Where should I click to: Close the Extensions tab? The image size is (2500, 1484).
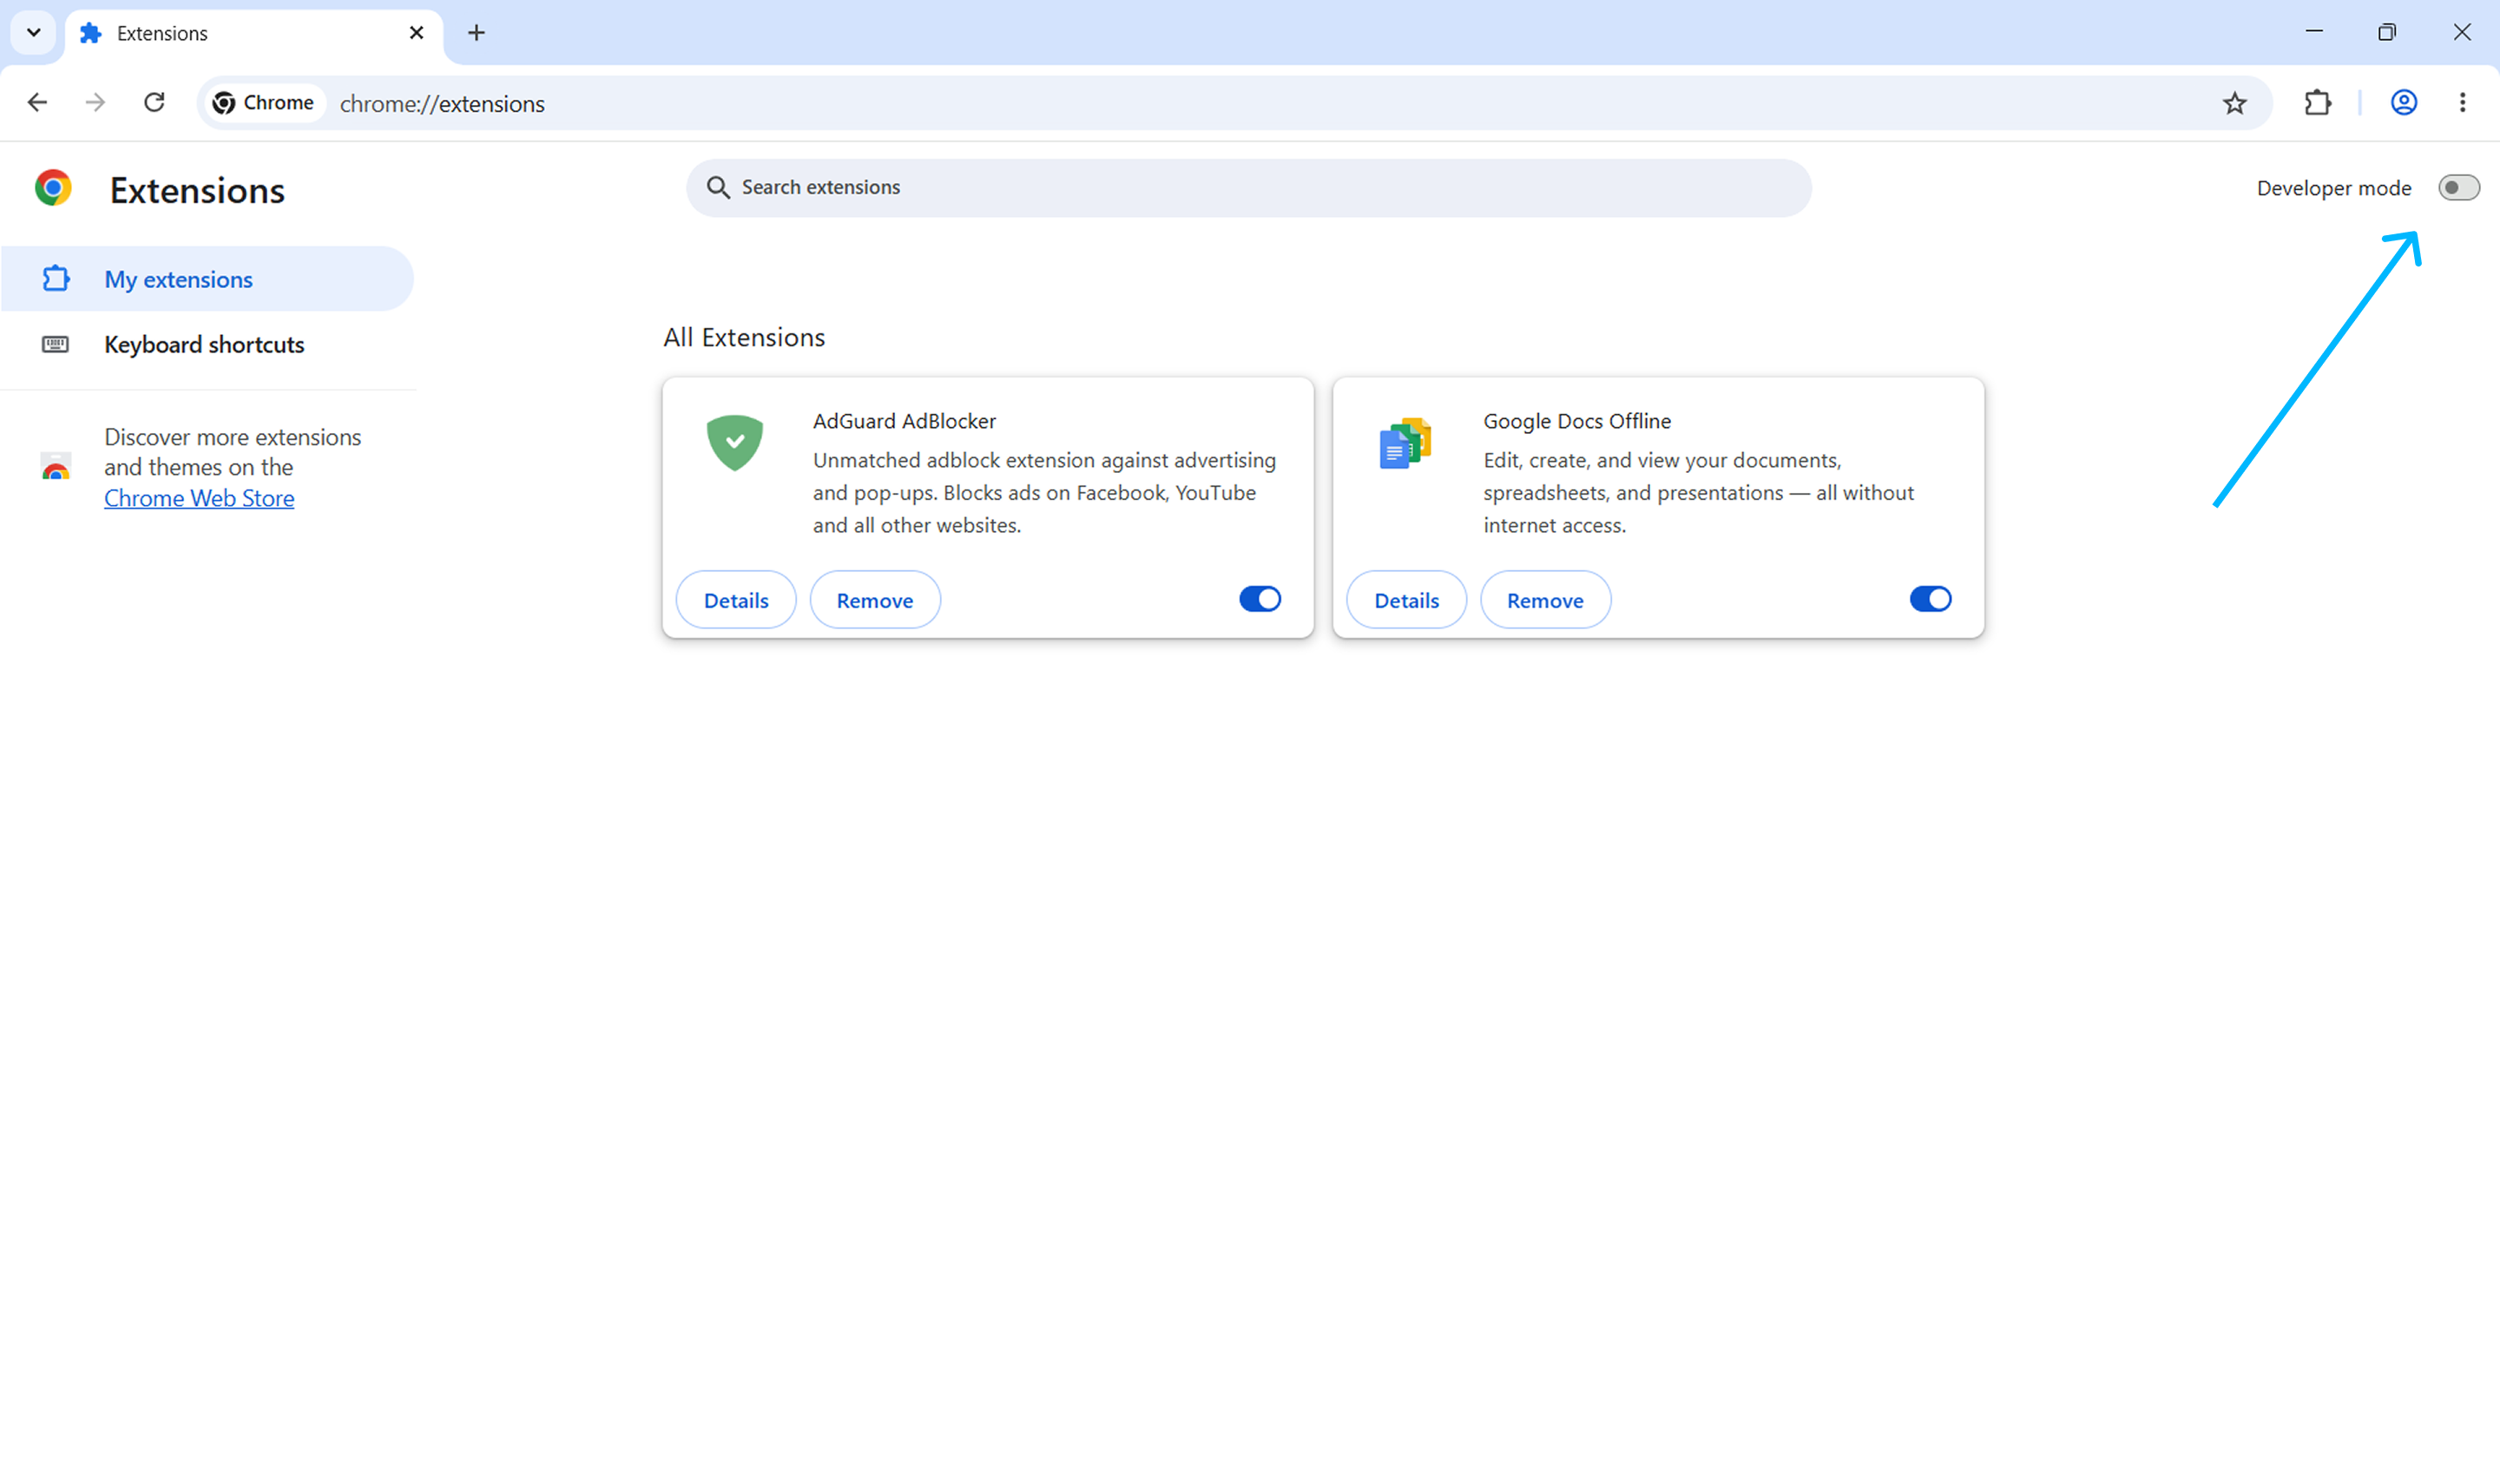(x=417, y=33)
